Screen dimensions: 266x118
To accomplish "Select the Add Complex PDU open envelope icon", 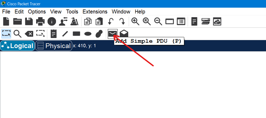I will pos(124,34).
